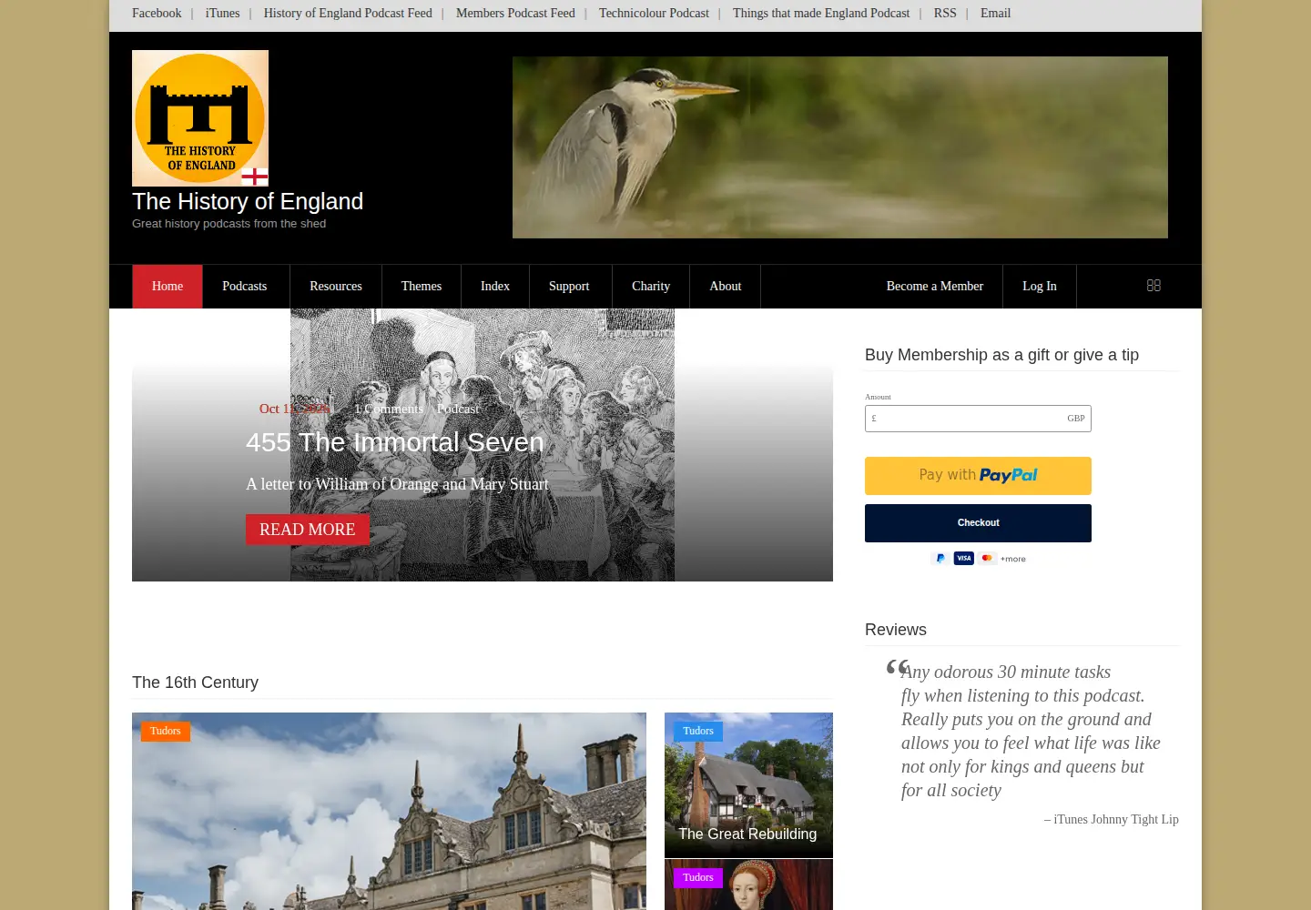Viewport: 1311px width, 910px height.
Task: Click the Oct date on featured post
Action: pyautogui.click(x=294, y=409)
